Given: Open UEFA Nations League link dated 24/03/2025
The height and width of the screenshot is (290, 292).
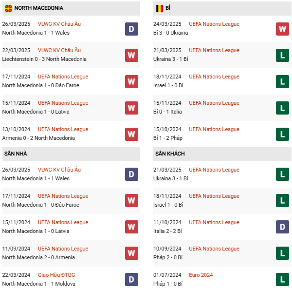Looking at the screenshot, I should pyautogui.click(x=214, y=24).
